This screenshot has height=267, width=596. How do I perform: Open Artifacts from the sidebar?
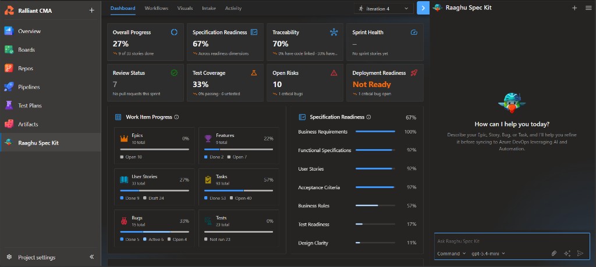50,124
